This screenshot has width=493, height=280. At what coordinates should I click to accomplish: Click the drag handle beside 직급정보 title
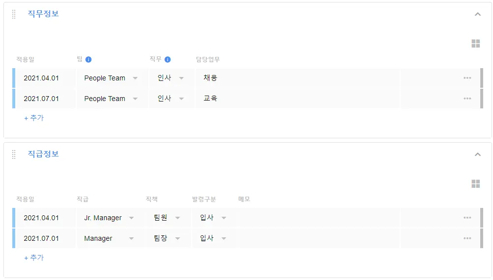tap(14, 154)
